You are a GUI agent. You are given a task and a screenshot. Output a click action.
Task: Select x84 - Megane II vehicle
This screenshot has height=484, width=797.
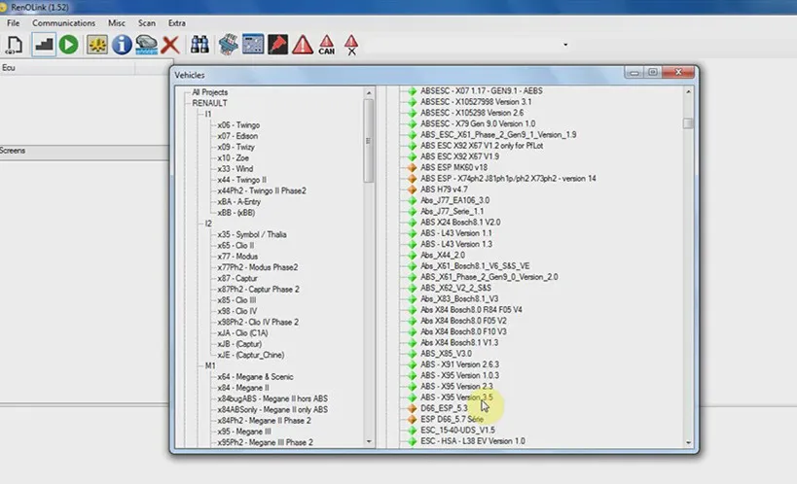click(x=243, y=388)
